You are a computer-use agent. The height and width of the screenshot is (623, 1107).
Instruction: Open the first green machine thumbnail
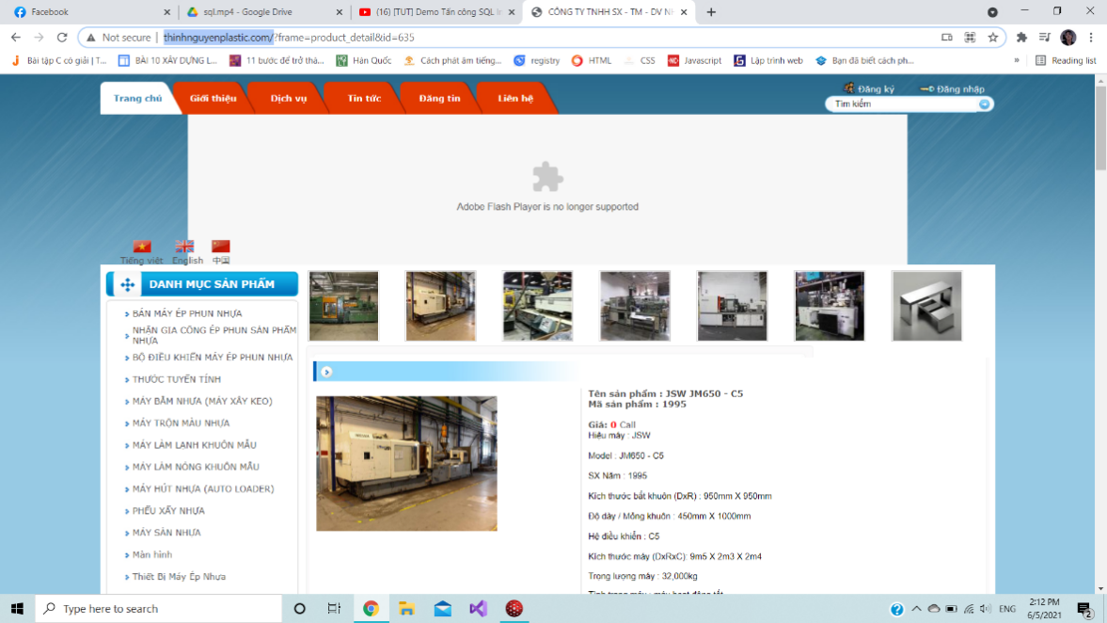(x=344, y=306)
